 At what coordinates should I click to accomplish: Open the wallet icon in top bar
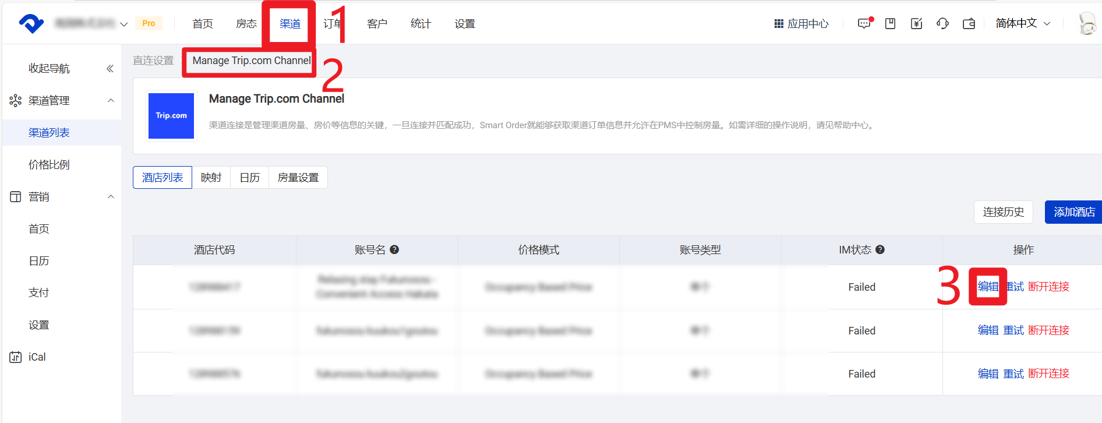click(x=969, y=23)
